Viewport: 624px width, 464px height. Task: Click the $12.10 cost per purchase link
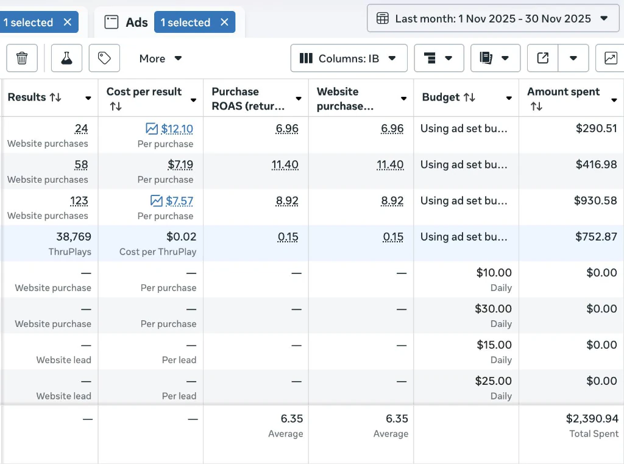[x=177, y=129]
